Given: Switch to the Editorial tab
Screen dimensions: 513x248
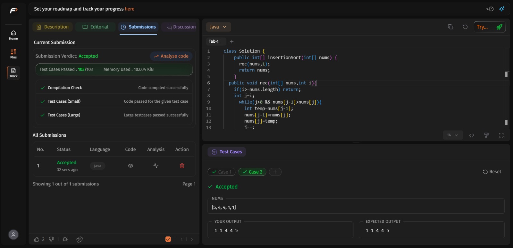Looking at the screenshot, I should tap(96, 27).
